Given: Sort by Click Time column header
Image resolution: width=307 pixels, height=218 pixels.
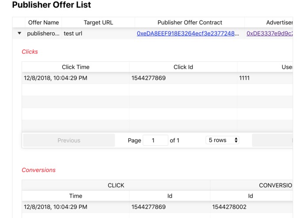Looking at the screenshot, I should tap(76, 67).
